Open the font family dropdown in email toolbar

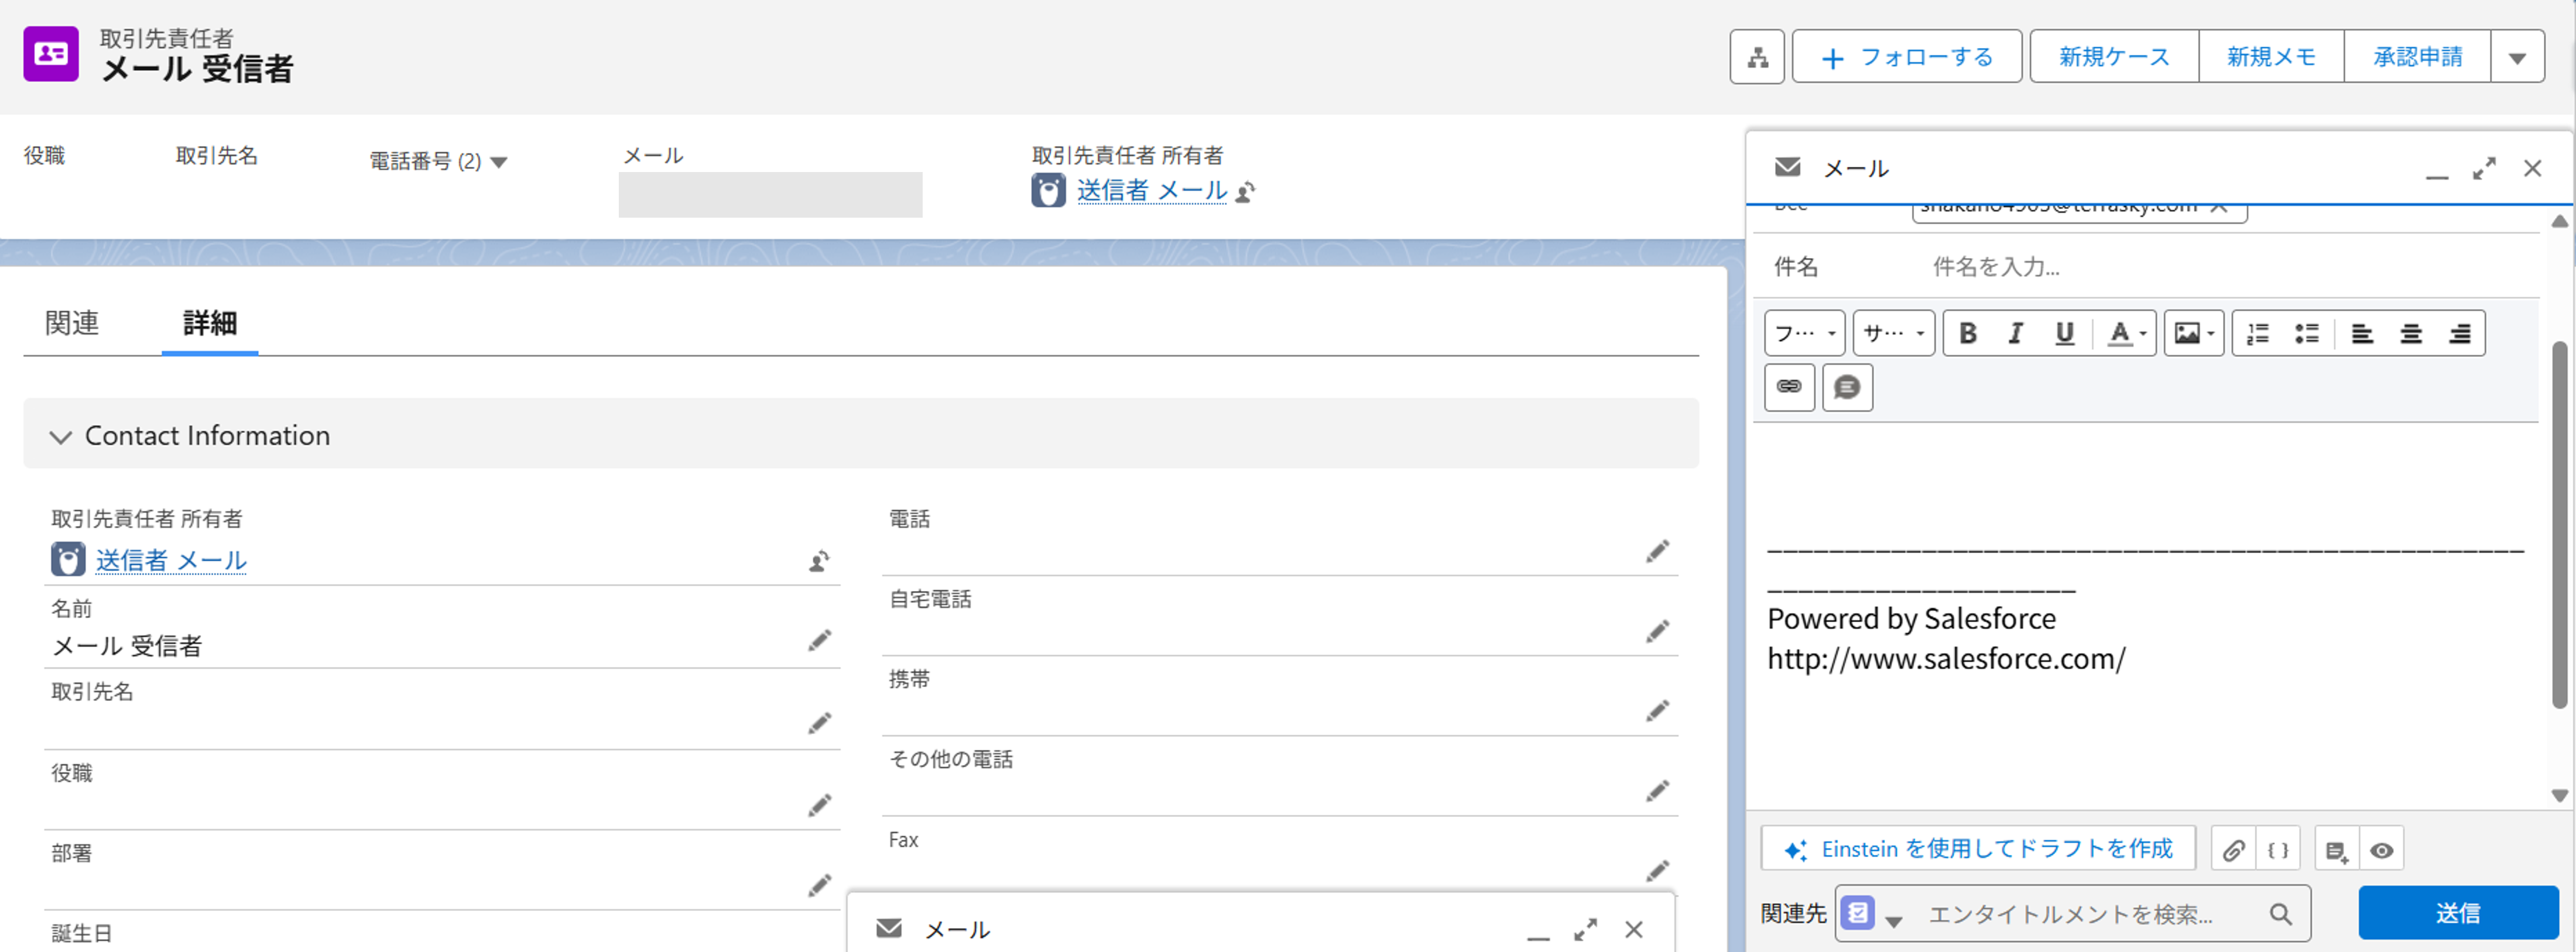click(1805, 333)
